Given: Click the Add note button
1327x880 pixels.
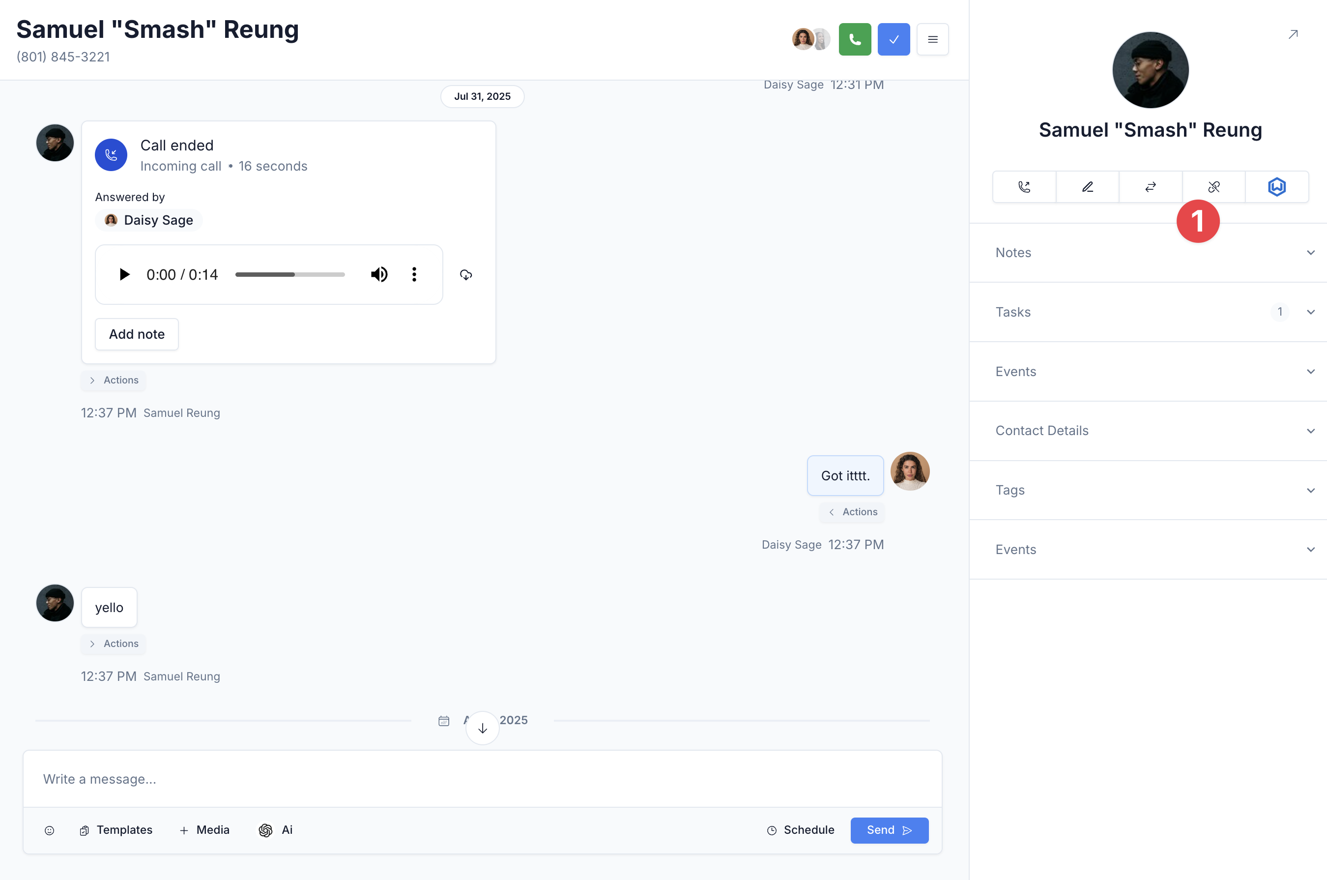Looking at the screenshot, I should click(x=136, y=334).
